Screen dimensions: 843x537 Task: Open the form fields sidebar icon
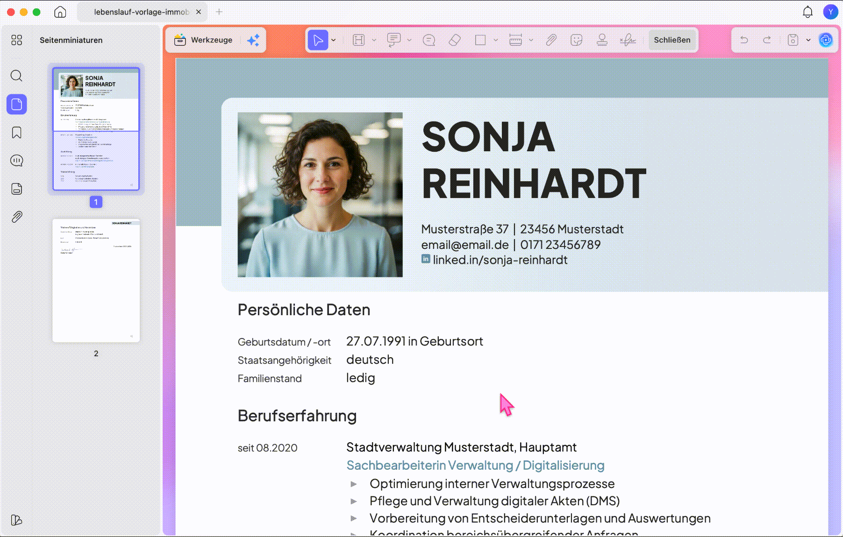tap(17, 189)
